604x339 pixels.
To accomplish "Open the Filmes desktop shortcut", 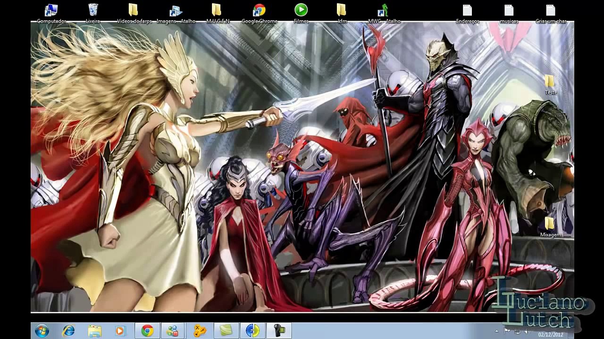I will tap(301, 13).
